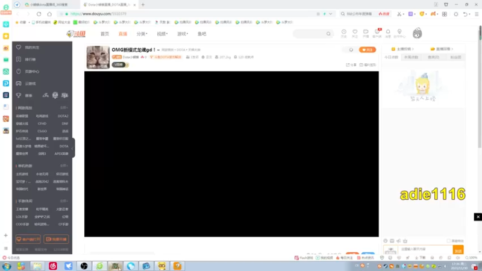Expand the address bar dropdown chevron
The image size is (482, 271).
tap(330, 14)
